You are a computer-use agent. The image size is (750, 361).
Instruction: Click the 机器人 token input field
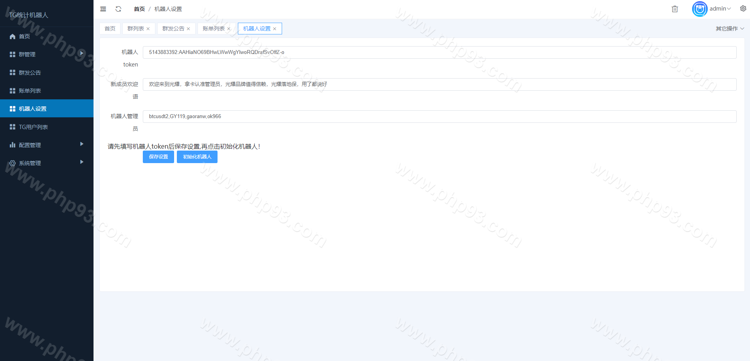click(x=439, y=52)
